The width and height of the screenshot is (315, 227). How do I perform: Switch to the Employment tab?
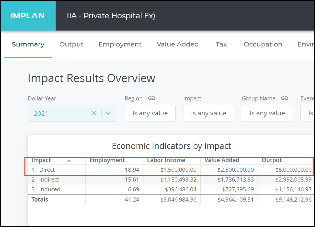click(120, 44)
